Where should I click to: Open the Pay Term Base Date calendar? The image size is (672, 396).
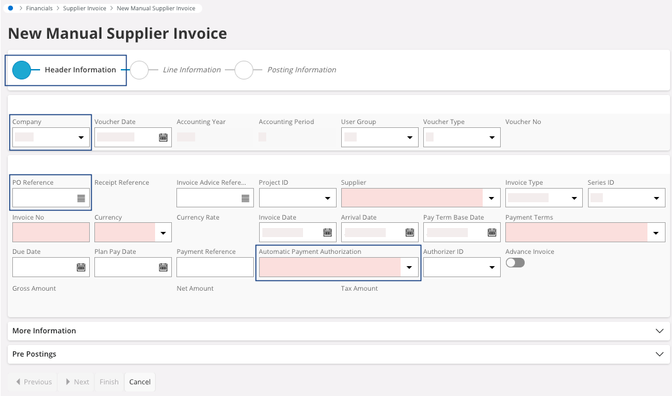pyautogui.click(x=492, y=233)
